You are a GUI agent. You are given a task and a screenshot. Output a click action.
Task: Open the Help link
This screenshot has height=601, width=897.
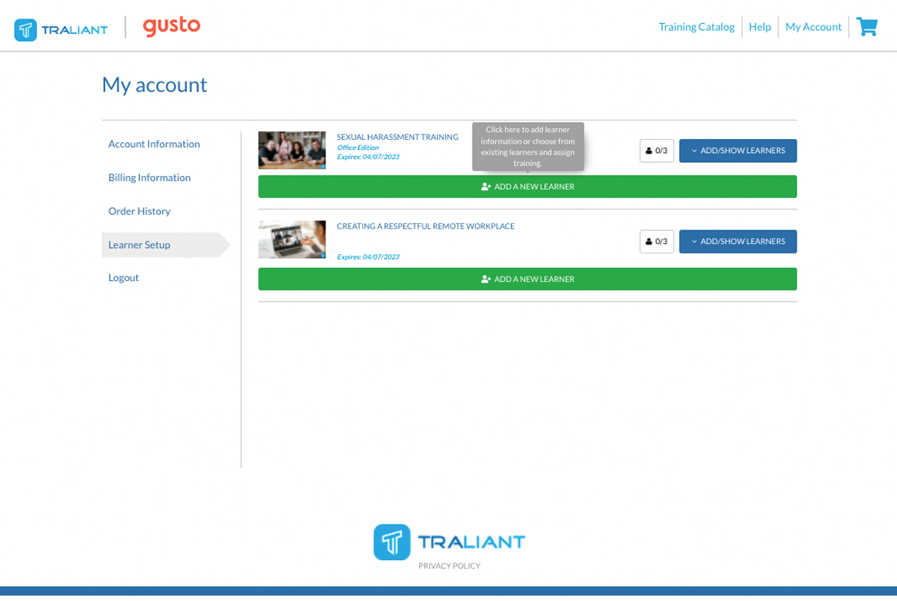(759, 27)
